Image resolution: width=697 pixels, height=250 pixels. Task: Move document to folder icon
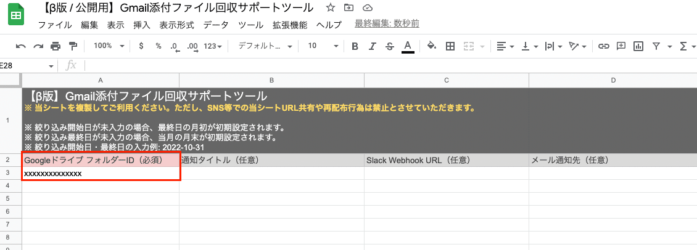[x=349, y=7]
